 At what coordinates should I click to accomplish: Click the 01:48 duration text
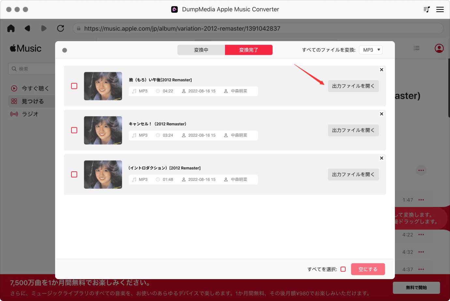coord(168,180)
